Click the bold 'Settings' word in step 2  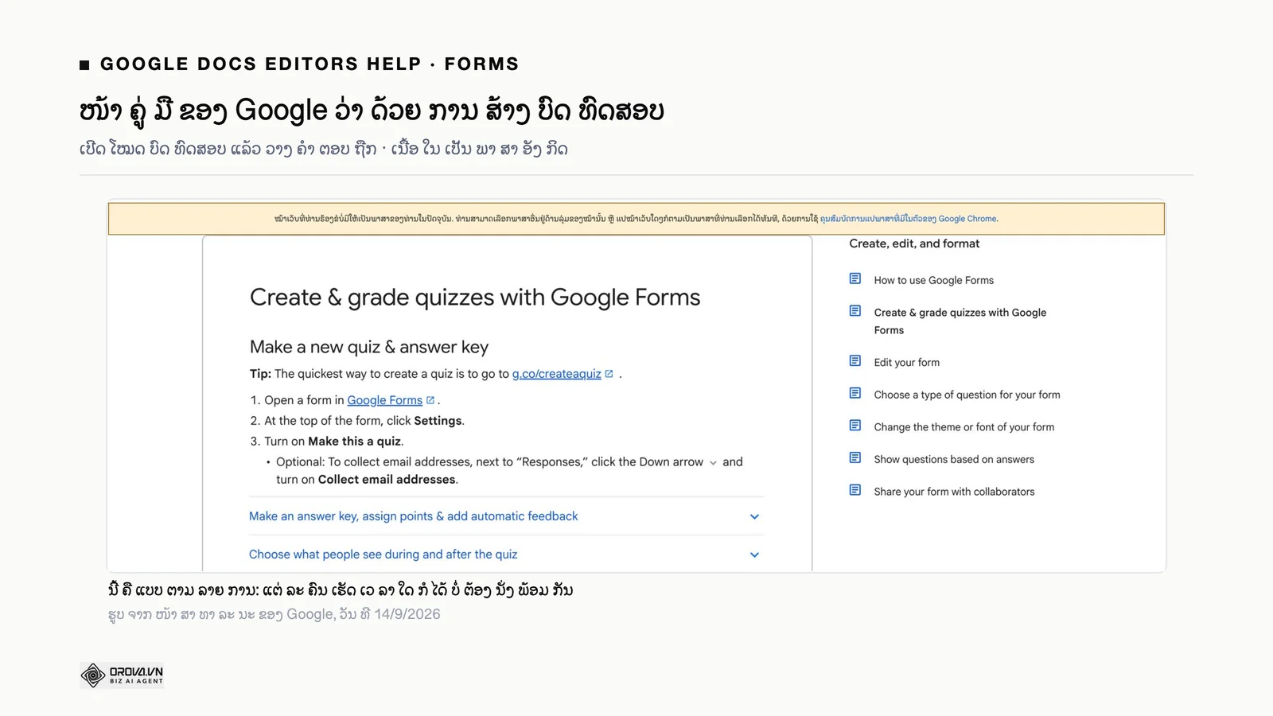click(438, 421)
